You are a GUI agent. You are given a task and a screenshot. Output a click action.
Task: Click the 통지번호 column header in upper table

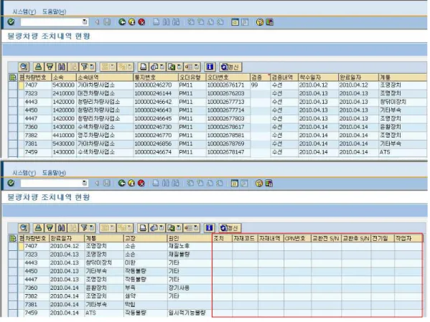click(x=156, y=77)
